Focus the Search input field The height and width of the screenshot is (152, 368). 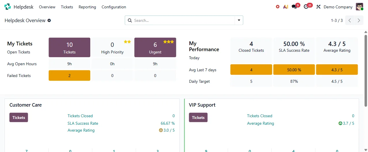pyautogui.click(x=183, y=20)
